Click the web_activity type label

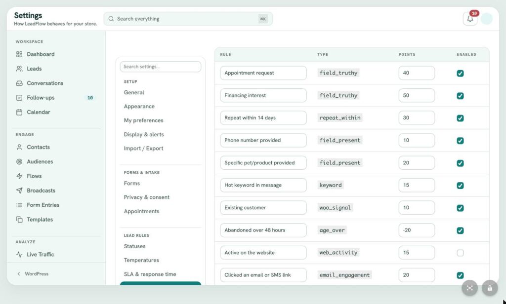click(338, 252)
